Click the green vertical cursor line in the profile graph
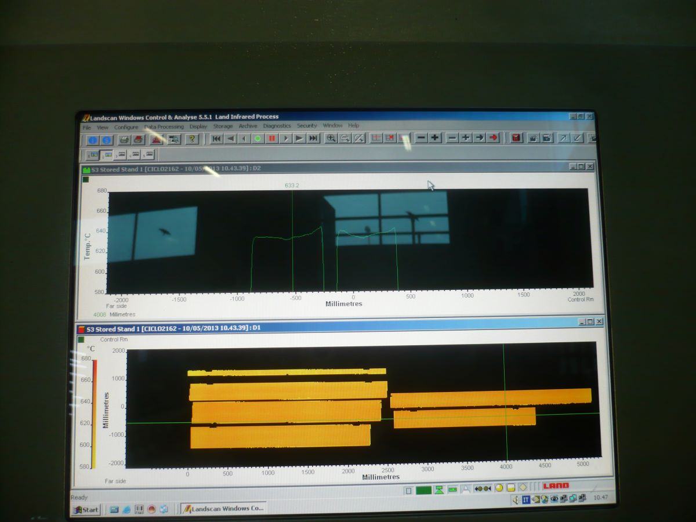Screen dimensions: 696x522 (292, 241)
